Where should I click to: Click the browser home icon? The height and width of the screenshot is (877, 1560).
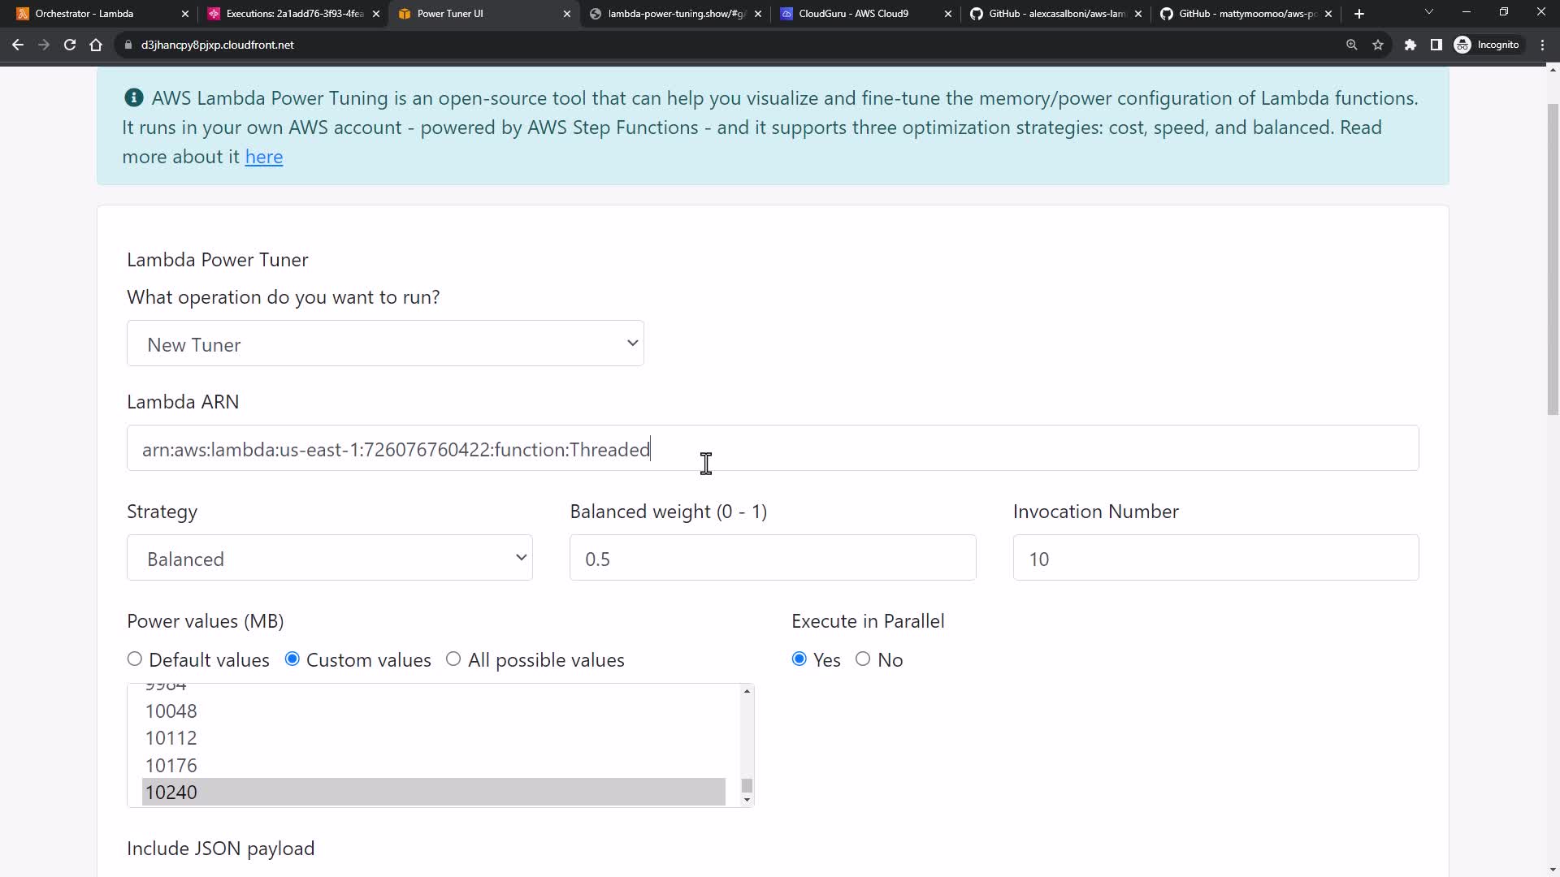point(96,45)
